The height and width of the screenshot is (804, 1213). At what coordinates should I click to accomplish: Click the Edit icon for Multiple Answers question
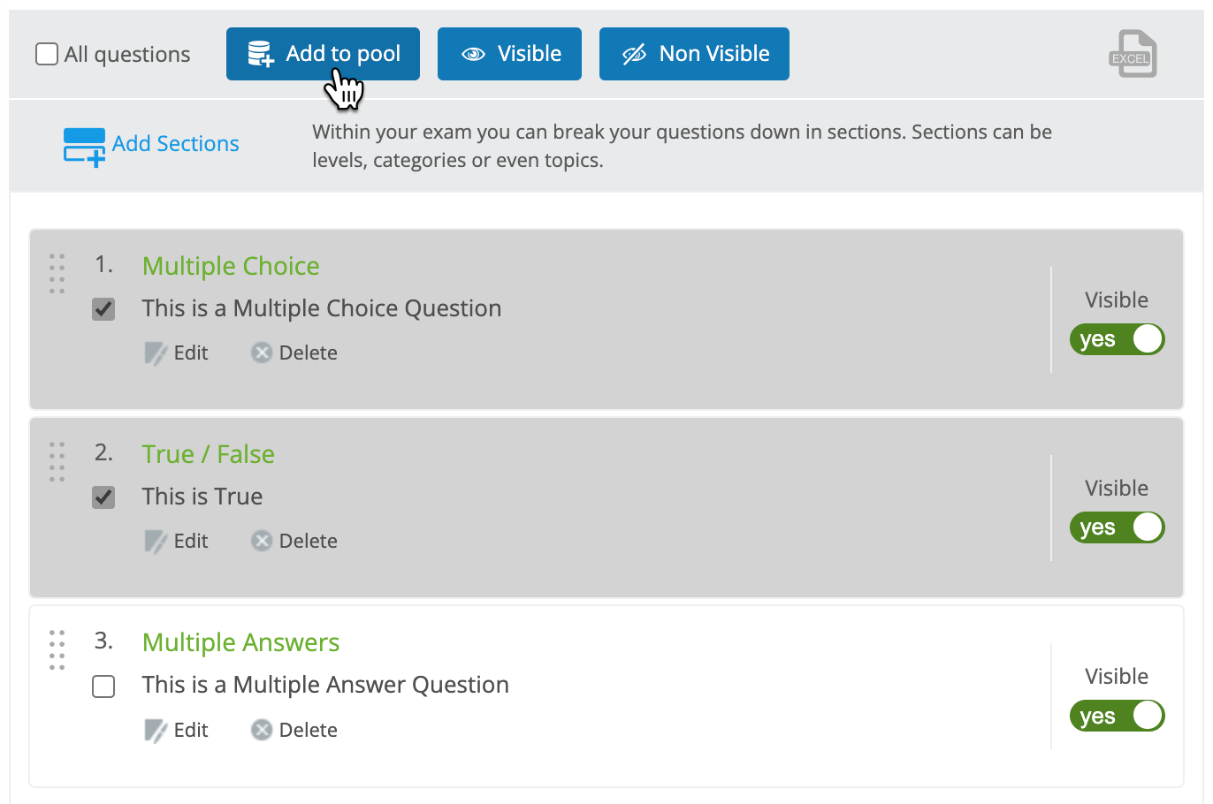(x=156, y=730)
